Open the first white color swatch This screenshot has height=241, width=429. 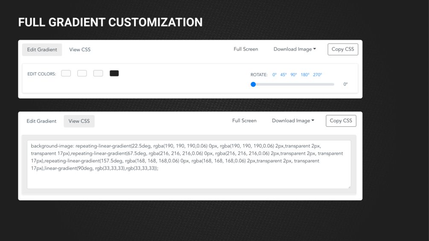[66, 73]
